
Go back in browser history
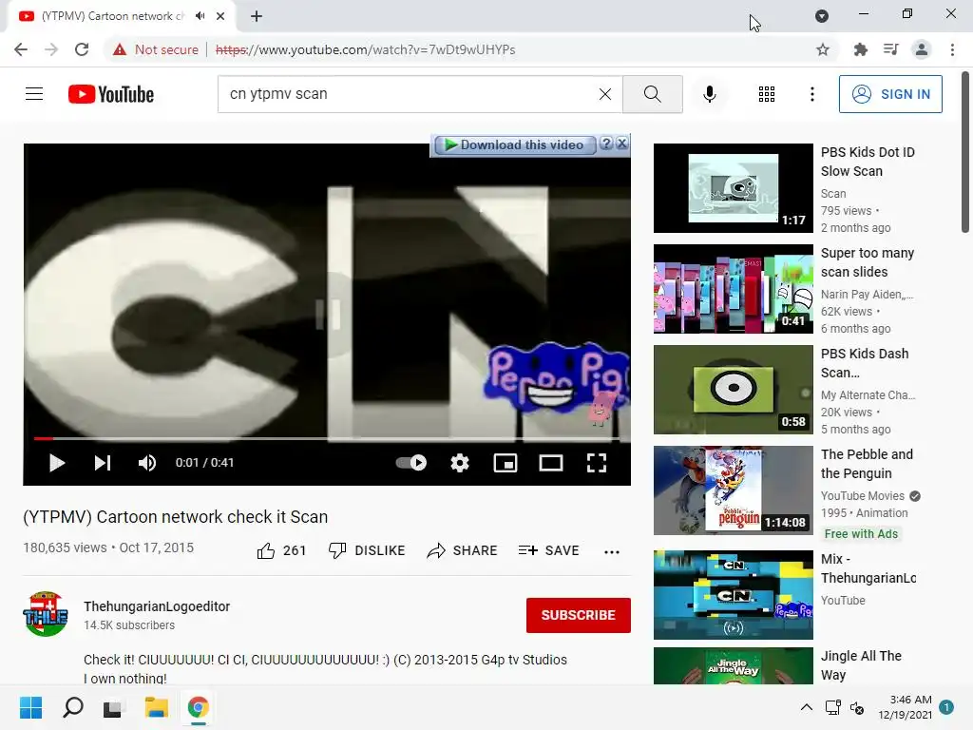pyautogui.click(x=21, y=49)
